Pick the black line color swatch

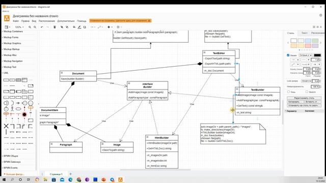point(317,55)
